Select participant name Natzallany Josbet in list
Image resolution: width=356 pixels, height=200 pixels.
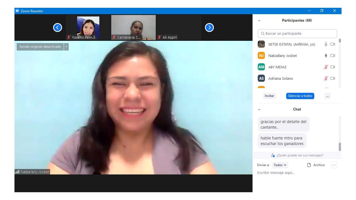[283, 56]
